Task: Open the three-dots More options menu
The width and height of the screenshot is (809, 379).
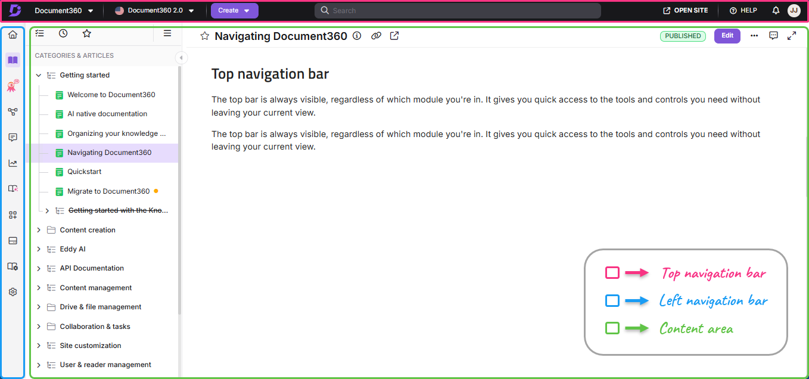Action: pos(754,36)
